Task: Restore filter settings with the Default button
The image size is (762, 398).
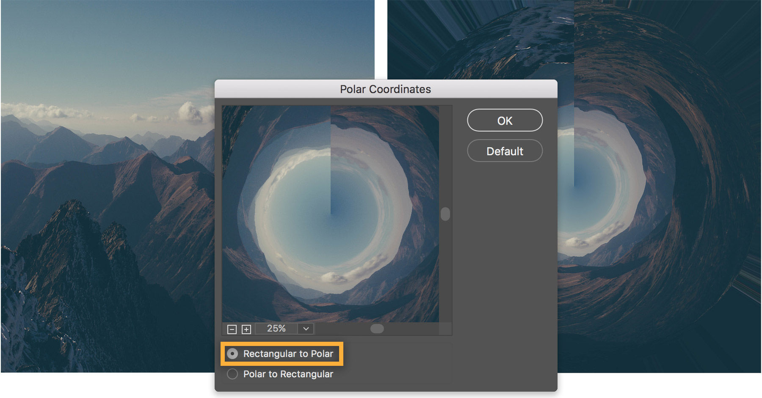Action: (x=505, y=151)
